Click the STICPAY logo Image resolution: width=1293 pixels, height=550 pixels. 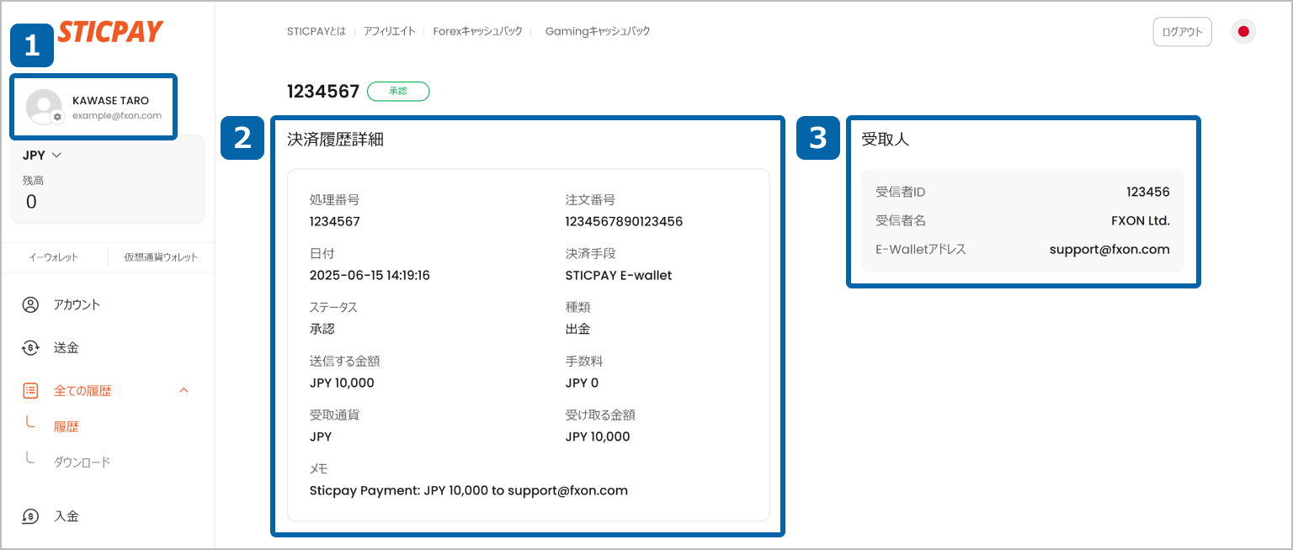click(x=110, y=32)
